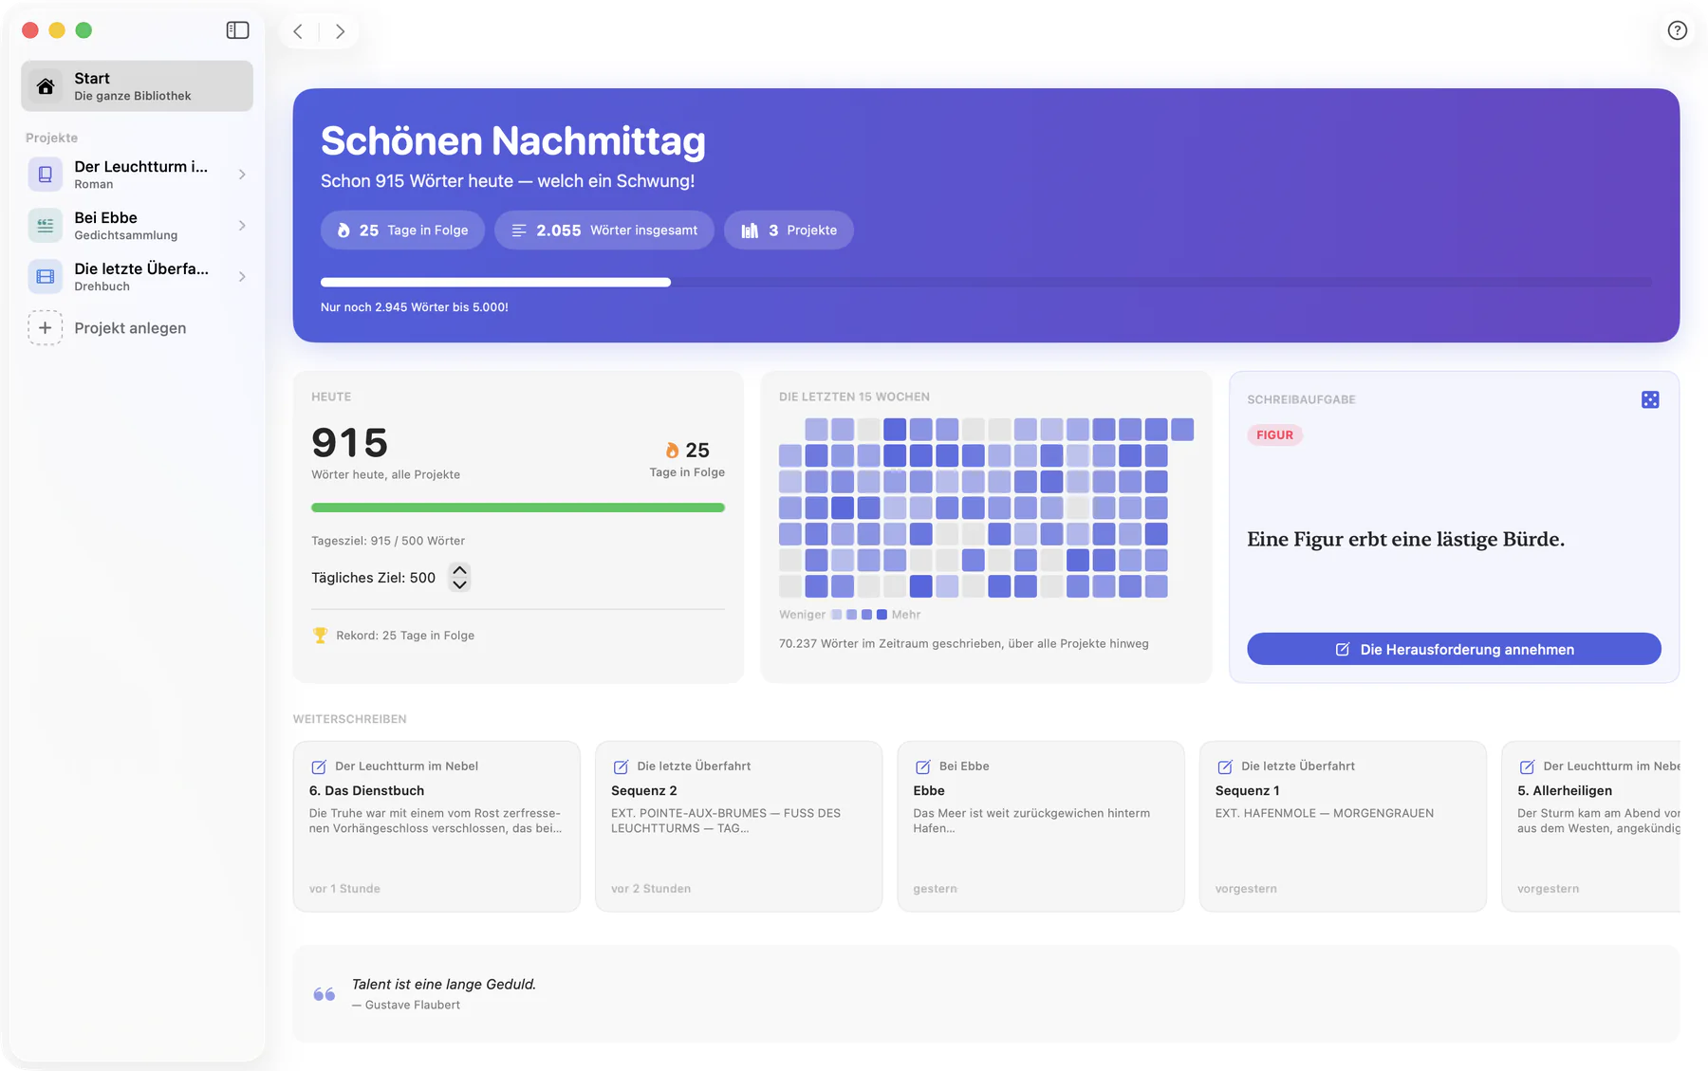This screenshot has height=1071, width=1708.
Task: Click the 3 Projekte pill
Action: 789,231
